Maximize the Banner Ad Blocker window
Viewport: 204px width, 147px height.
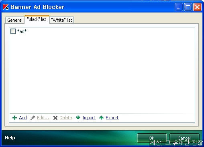(x=188, y=7)
